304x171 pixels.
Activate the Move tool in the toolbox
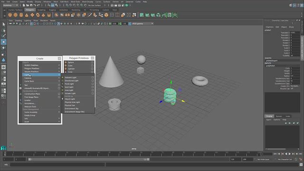click(3, 42)
